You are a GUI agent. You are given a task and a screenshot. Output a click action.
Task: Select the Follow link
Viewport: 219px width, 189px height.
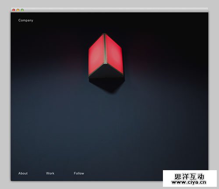(79, 173)
